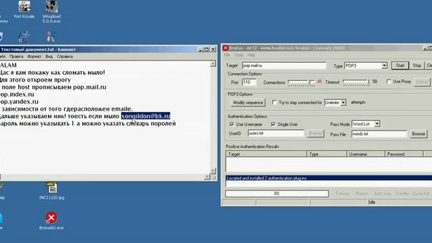Check Try to stay connected for
The image size is (432, 243).
[274, 102]
